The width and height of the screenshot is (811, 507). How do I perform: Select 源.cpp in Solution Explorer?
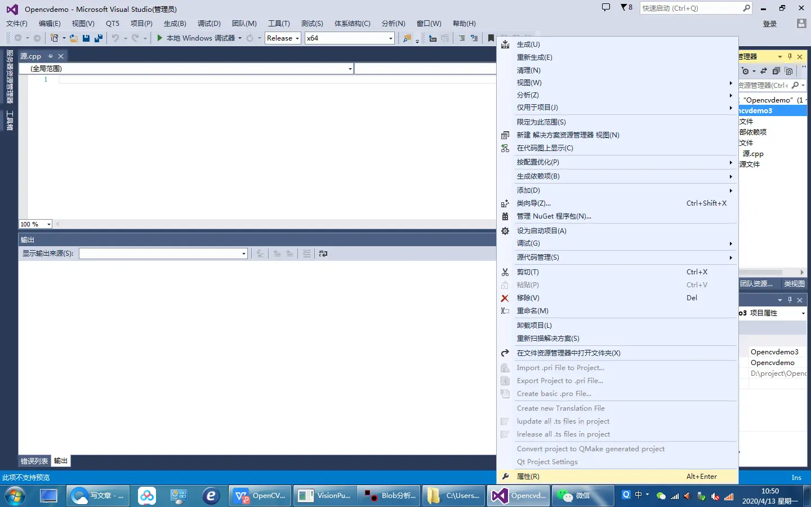pyautogui.click(x=753, y=154)
